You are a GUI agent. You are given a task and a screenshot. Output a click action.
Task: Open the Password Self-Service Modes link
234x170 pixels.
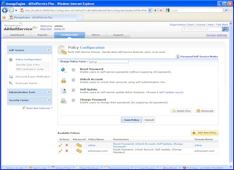(199, 57)
